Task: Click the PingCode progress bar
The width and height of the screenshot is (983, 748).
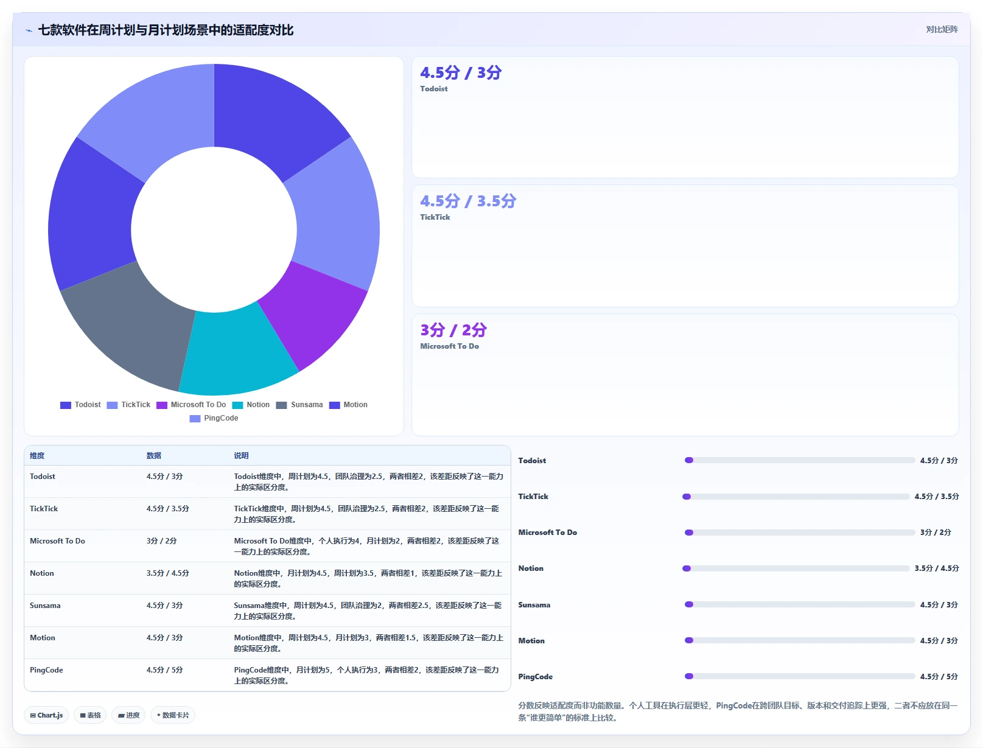Action: pos(800,676)
